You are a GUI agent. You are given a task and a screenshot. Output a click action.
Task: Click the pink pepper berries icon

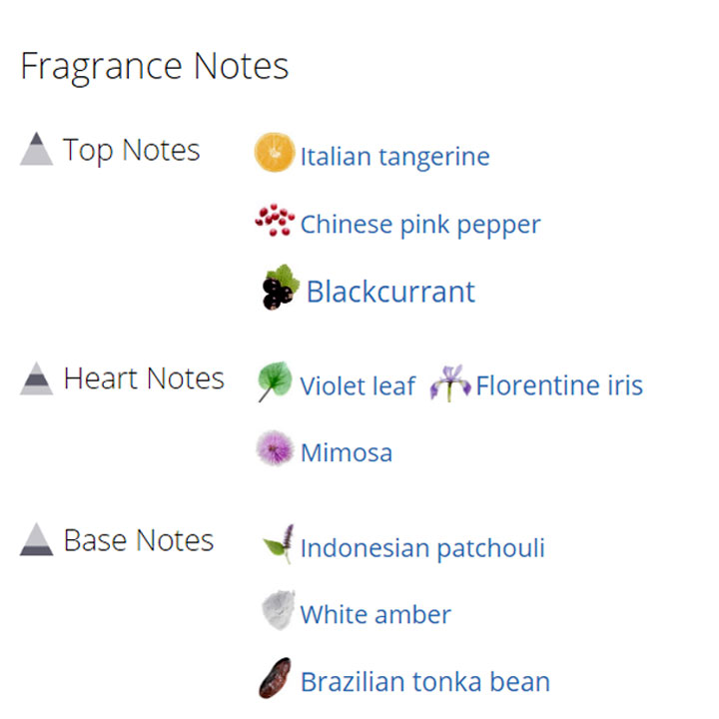point(275,220)
